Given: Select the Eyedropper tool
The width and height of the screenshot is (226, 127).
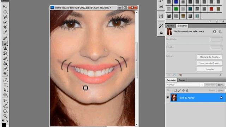Looking at the screenshot, I should pos(5,32).
